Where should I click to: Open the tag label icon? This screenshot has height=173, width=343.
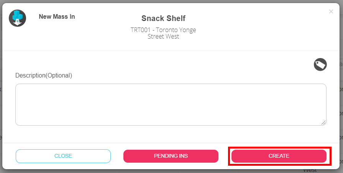click(320, 65)
